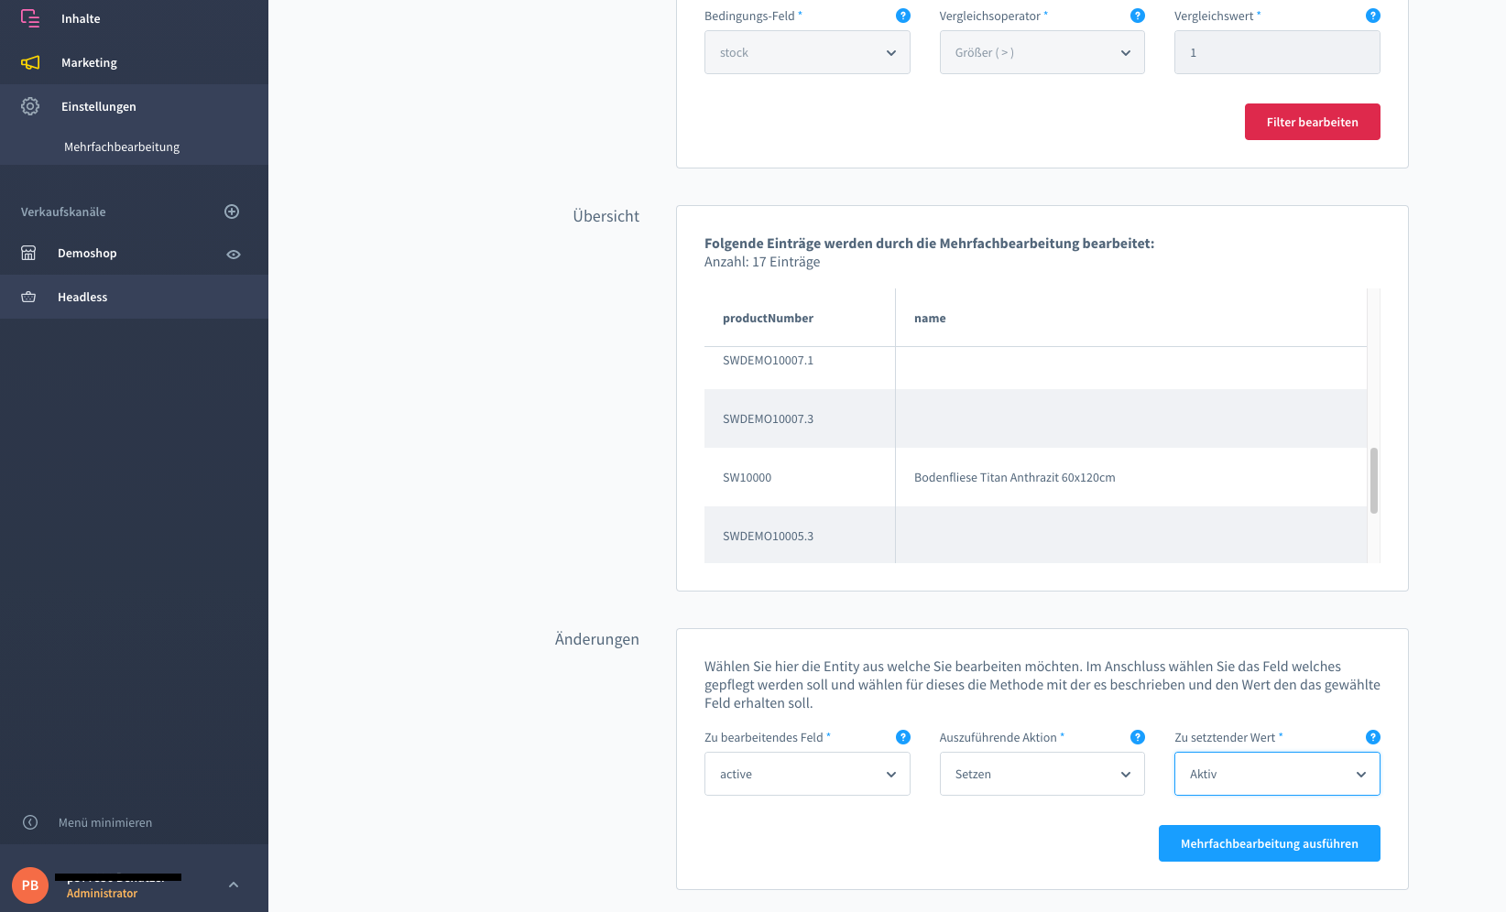Click the Einstellungen gear icon
This screenshot has width=1506, height=912.
[30, 106]
